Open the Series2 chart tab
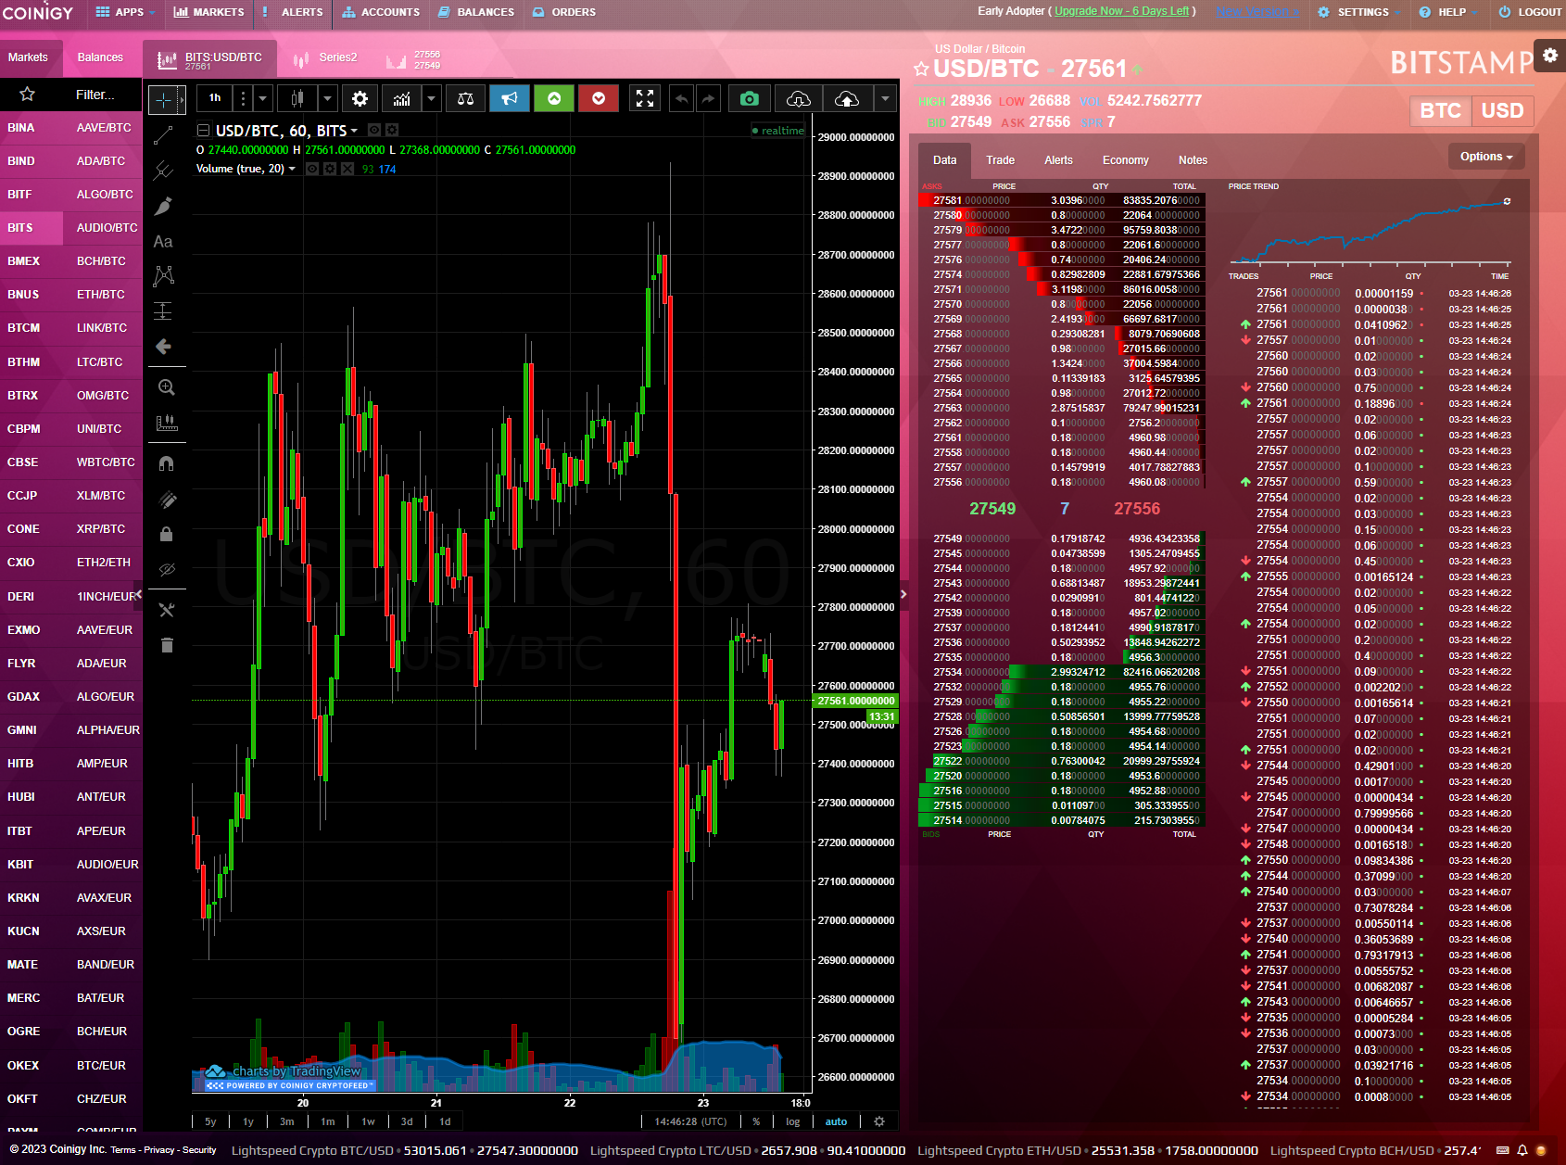The height and width of the screenshot is (1165, 1566). pos(325,57)
